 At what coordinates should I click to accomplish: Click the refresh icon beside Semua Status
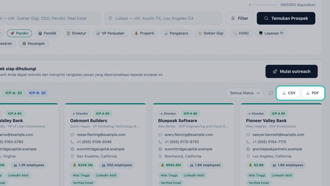(271, 93)
